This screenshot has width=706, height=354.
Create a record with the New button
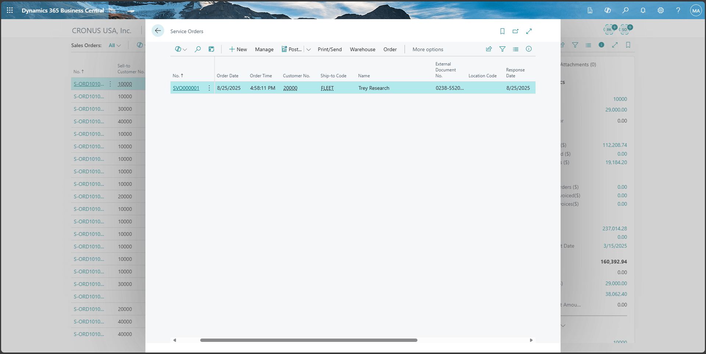click(238, 49)
